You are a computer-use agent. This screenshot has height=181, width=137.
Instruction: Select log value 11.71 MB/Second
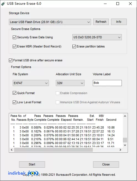[x=111, y=143]
